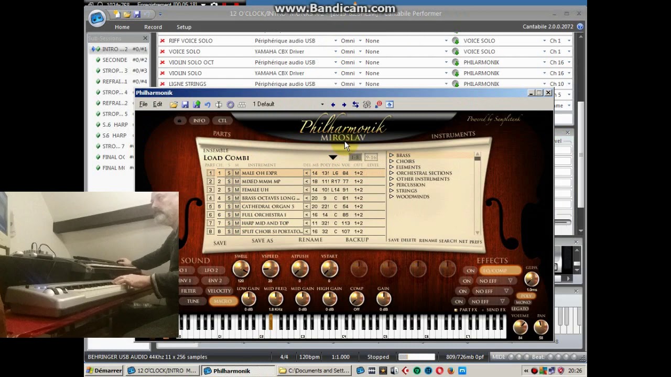Image resolution: width=671 pixels, height=377 pixels.
Task: Expand the WOODWINDS instrument category
Action: coord(392,197)
